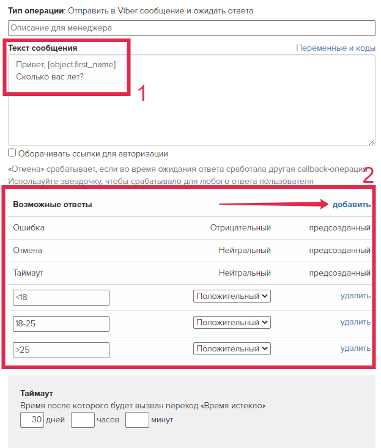Select the <18 answer input field

pos(61,298)
